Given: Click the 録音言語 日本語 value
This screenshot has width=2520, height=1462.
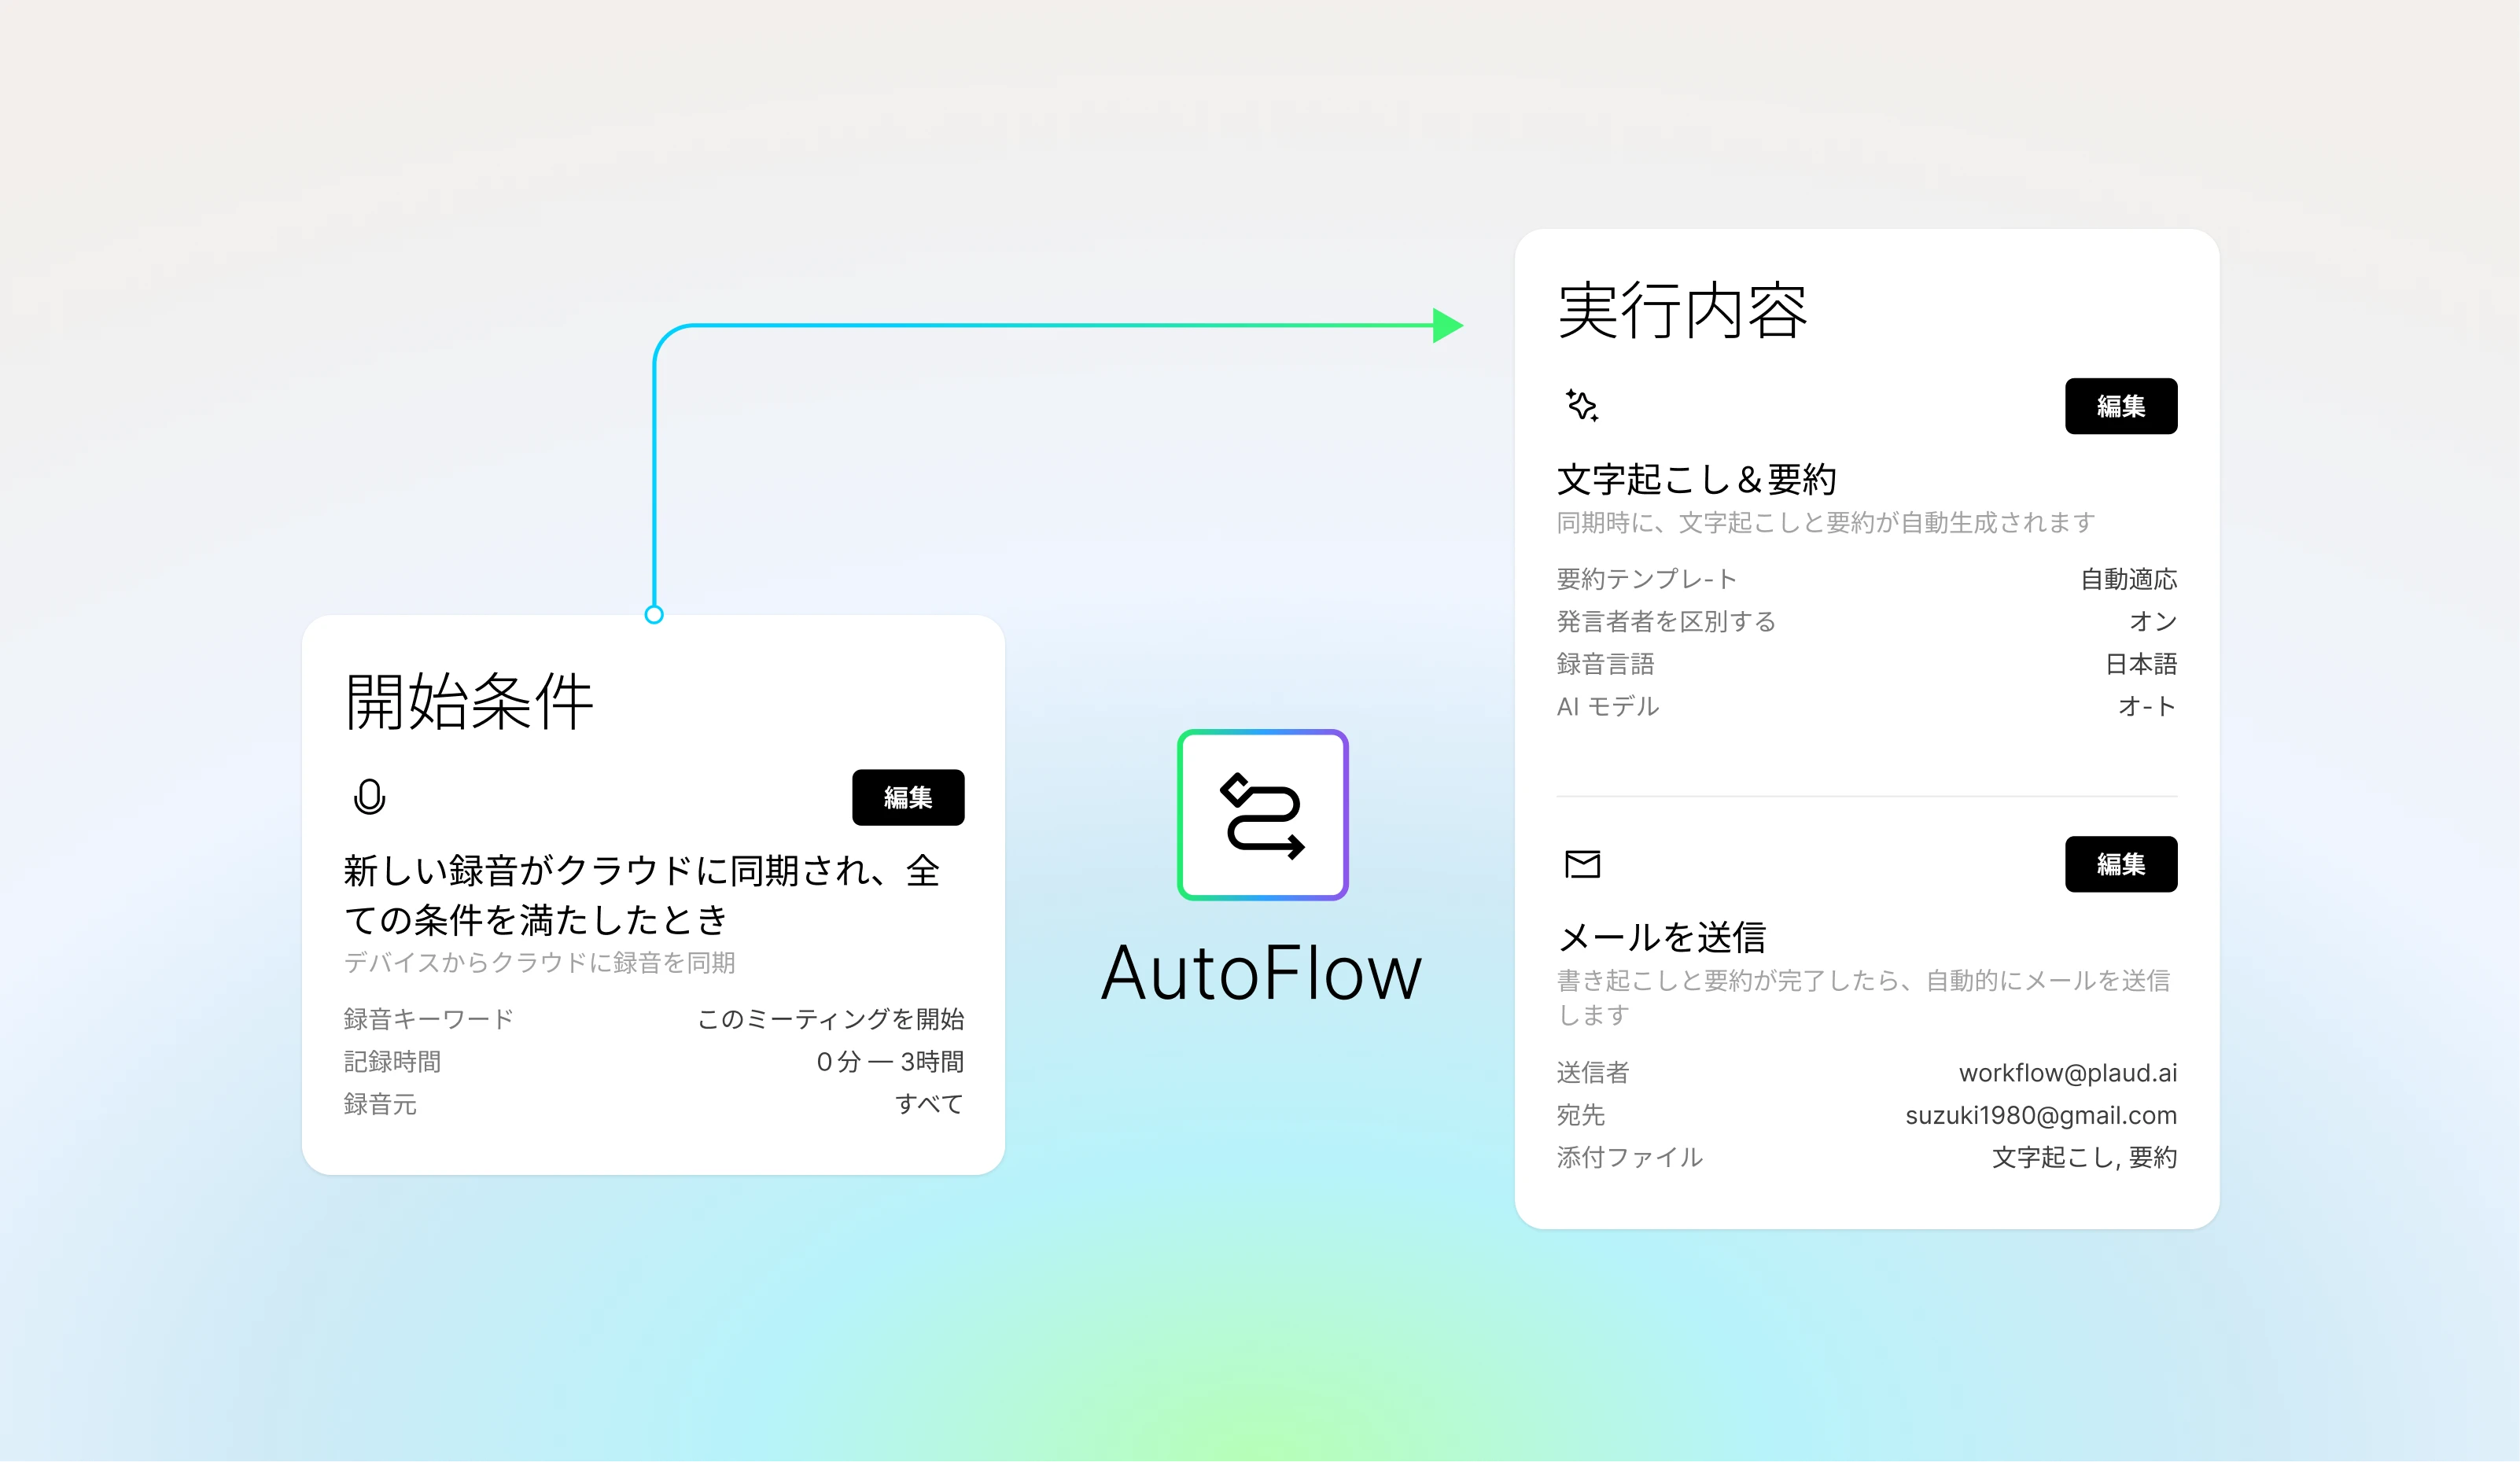Looking at the screenshot, I should tap(2140, 664).
